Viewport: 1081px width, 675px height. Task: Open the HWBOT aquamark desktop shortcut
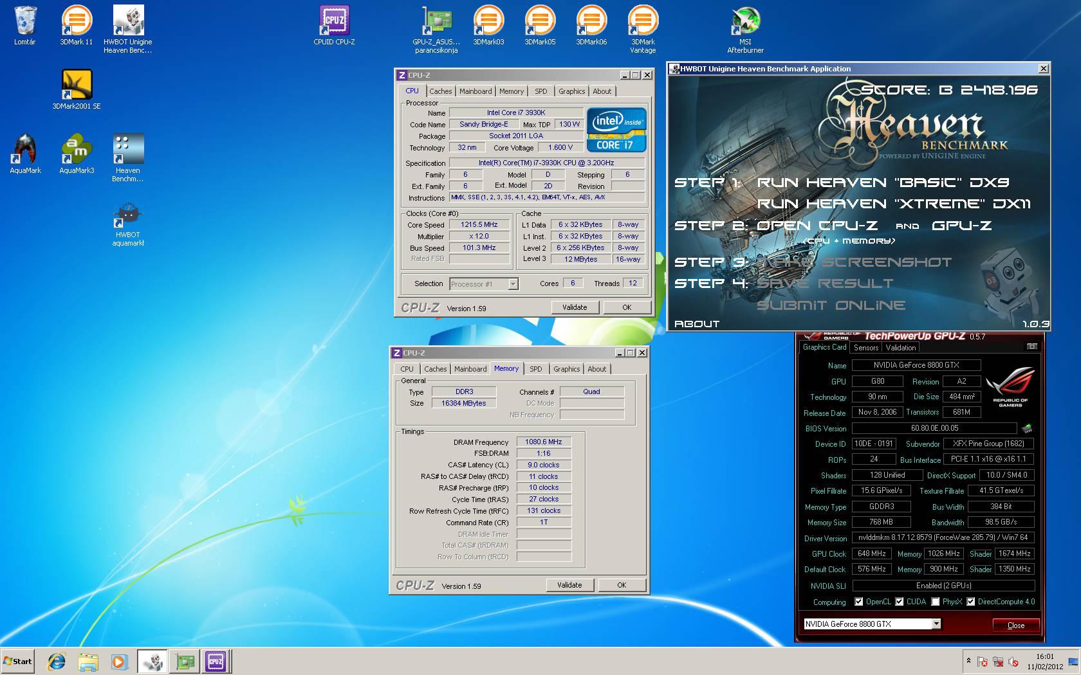(127, 225)
